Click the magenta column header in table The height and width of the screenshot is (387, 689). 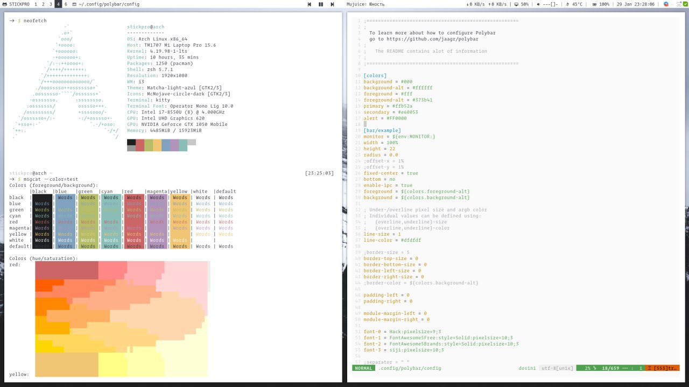coord(157,191)
